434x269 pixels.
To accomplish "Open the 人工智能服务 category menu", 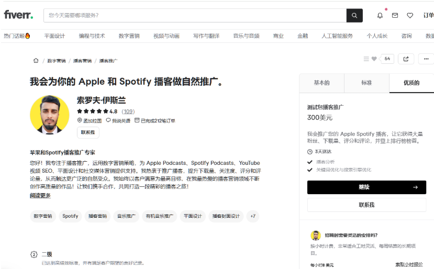I will 337,36.
